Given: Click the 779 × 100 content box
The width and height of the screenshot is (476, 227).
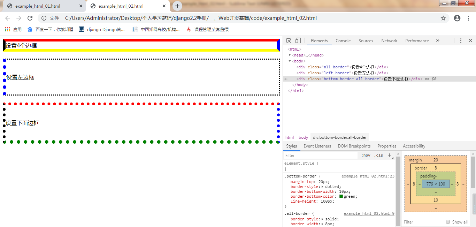Looking at the screenshot, I should point(436,184).
